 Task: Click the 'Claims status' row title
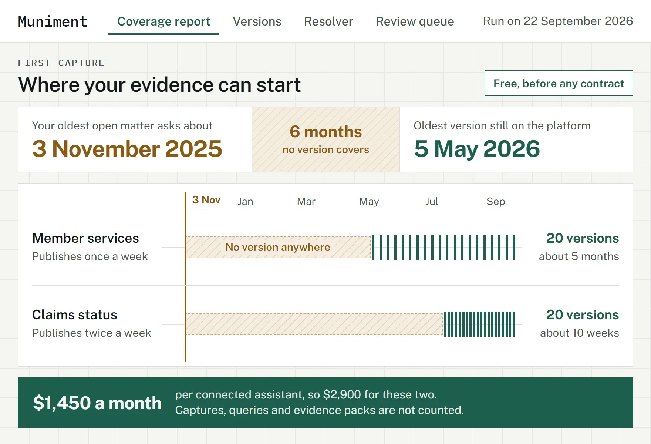click(75, 315)
